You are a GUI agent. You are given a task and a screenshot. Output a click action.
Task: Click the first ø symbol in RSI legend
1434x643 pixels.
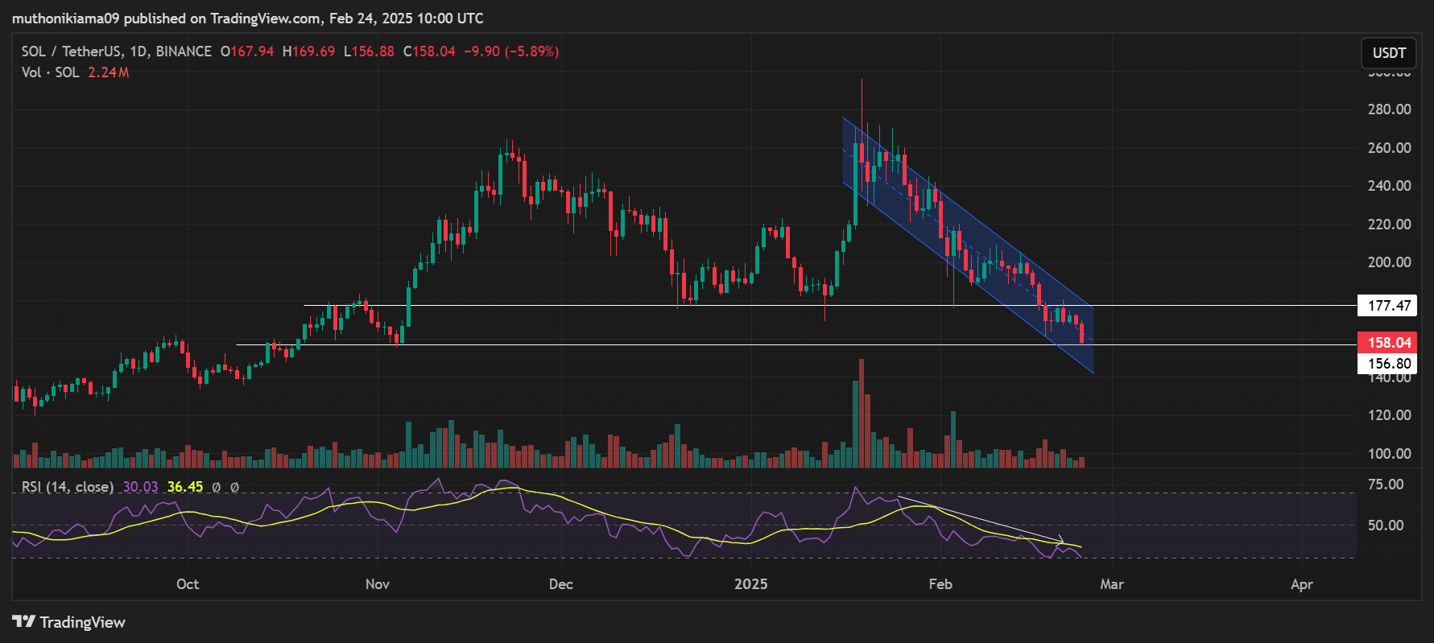(x=216, y=487)
